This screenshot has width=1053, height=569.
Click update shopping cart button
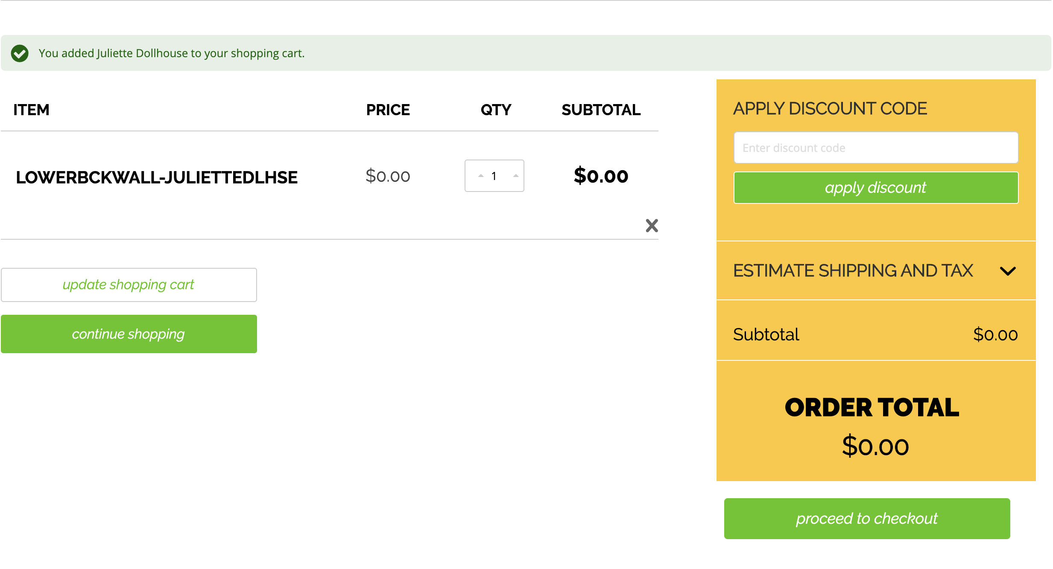[129, 284]
